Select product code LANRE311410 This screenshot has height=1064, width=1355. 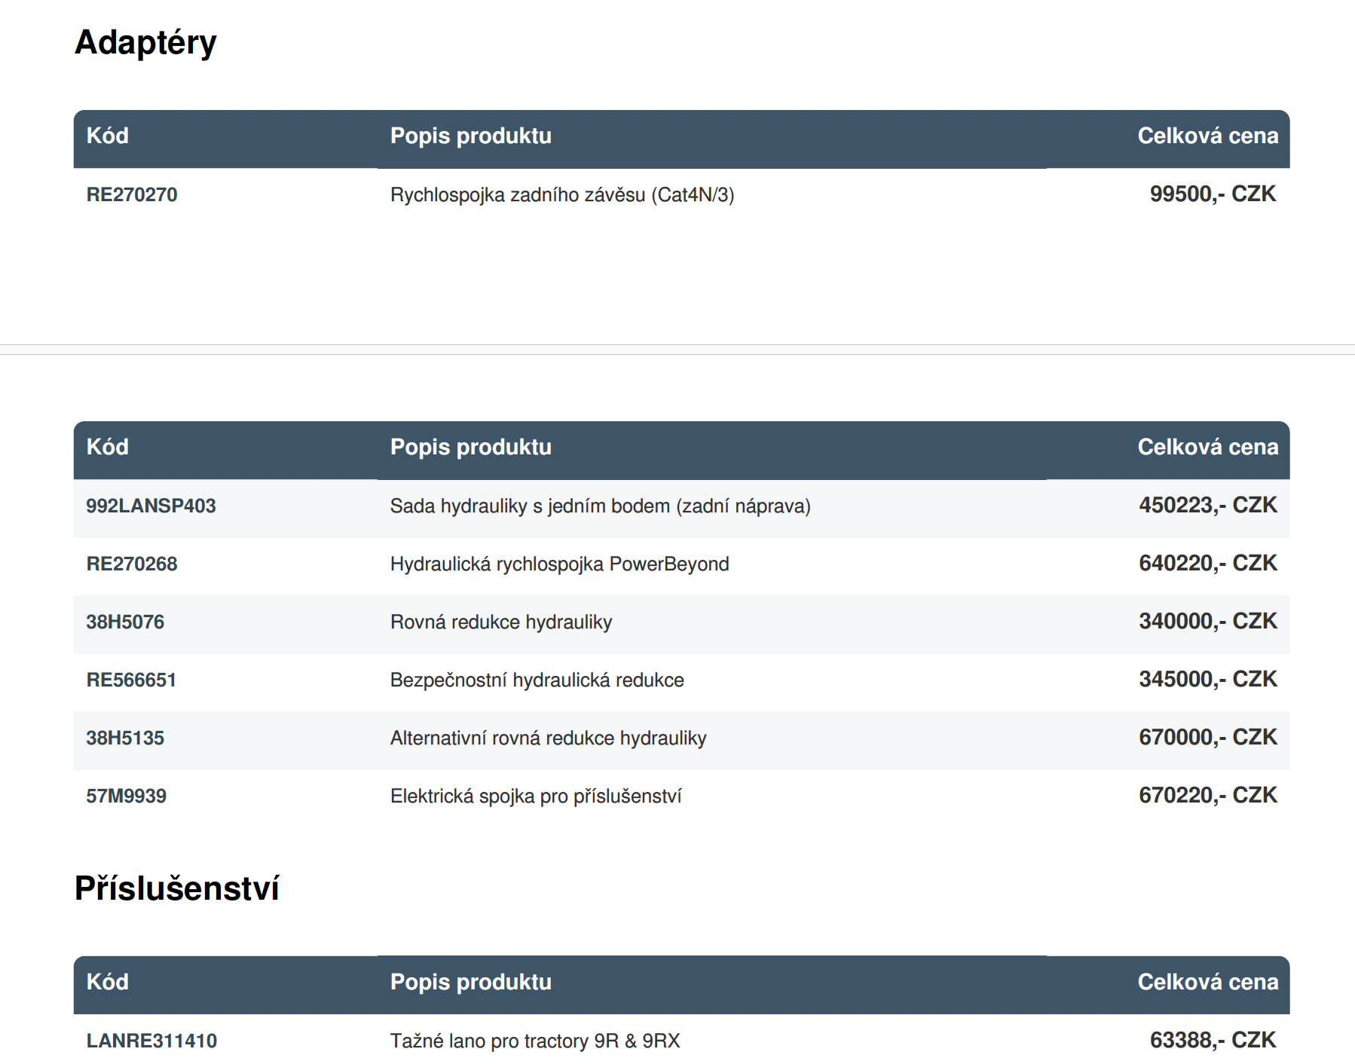tap(151, 1041)
